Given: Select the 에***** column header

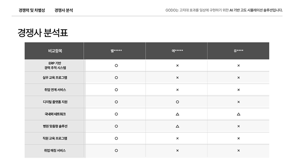Looking at the screenshot, I should click(x=177, y=51).
